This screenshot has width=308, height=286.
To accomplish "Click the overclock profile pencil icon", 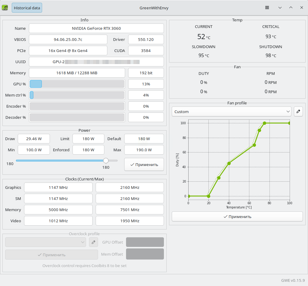I will [x=94, y=242].
